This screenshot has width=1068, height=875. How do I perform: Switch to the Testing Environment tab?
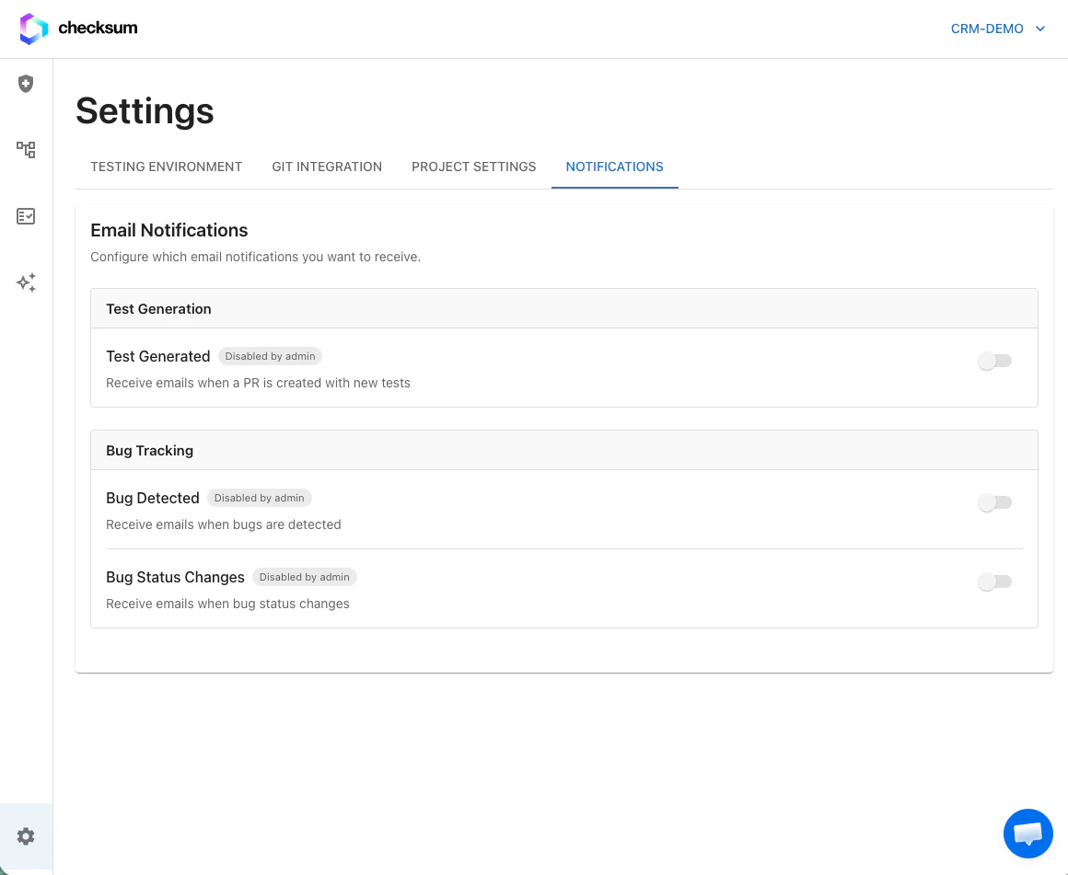point(166,167)
